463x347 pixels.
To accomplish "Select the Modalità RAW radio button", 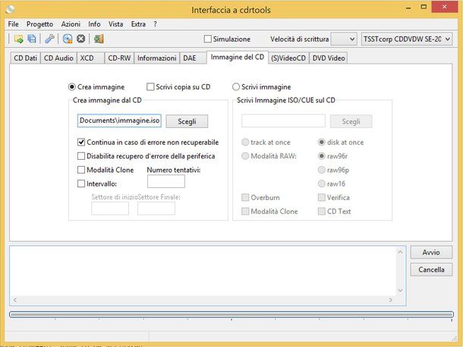I will 245,156.
